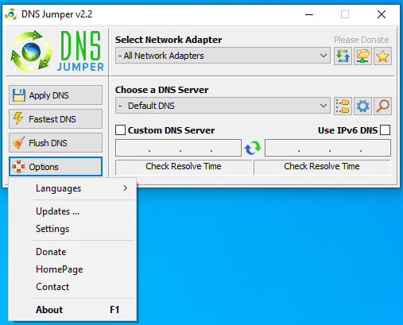Expand the Default DNS server dropdown
The width and height of the screenshot is (403, 325).
(x=223, y=106)
